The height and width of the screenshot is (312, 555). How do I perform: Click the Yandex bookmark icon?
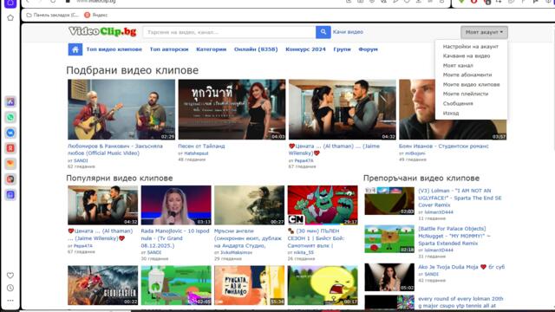(87, 15)
